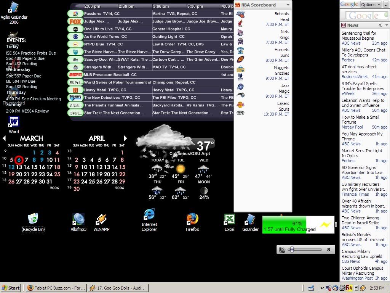The height and width of the screenshot is (293, 390).
Task: Launch the WINAMP desktop shortcut
Action: [101, 222]
